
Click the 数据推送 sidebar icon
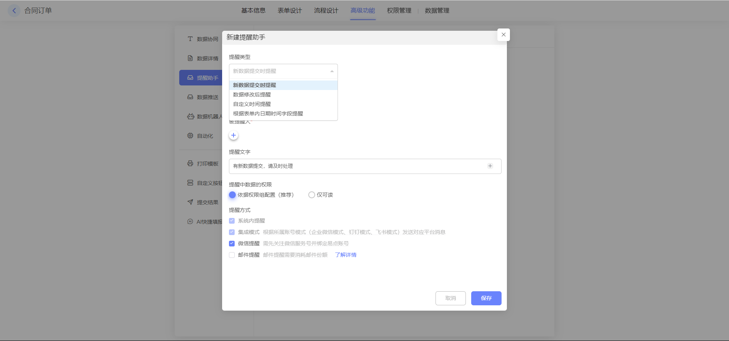coord(190,97)
